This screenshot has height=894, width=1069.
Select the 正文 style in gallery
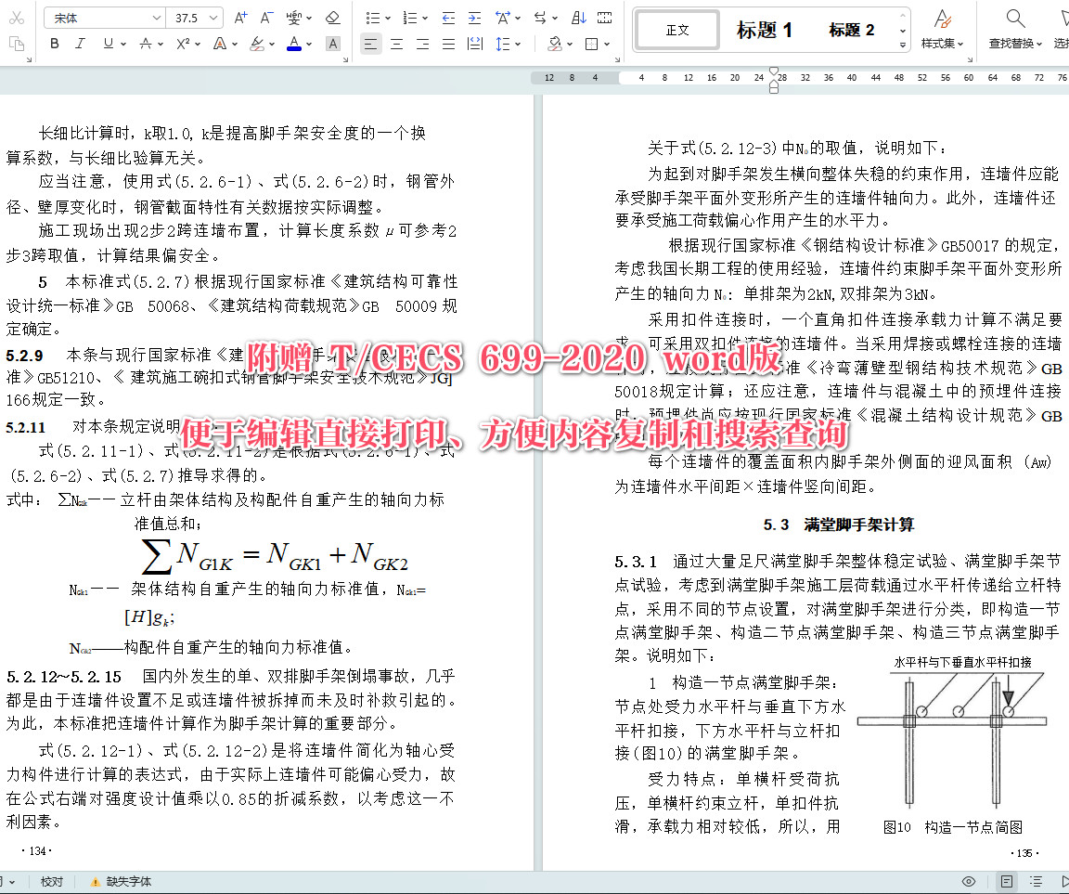click(676, 29)
